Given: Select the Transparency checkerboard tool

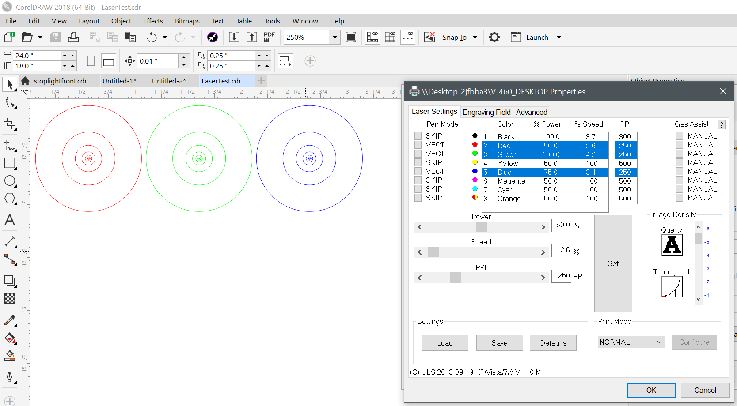Looking at the screenshot, I should coord(10,298).
